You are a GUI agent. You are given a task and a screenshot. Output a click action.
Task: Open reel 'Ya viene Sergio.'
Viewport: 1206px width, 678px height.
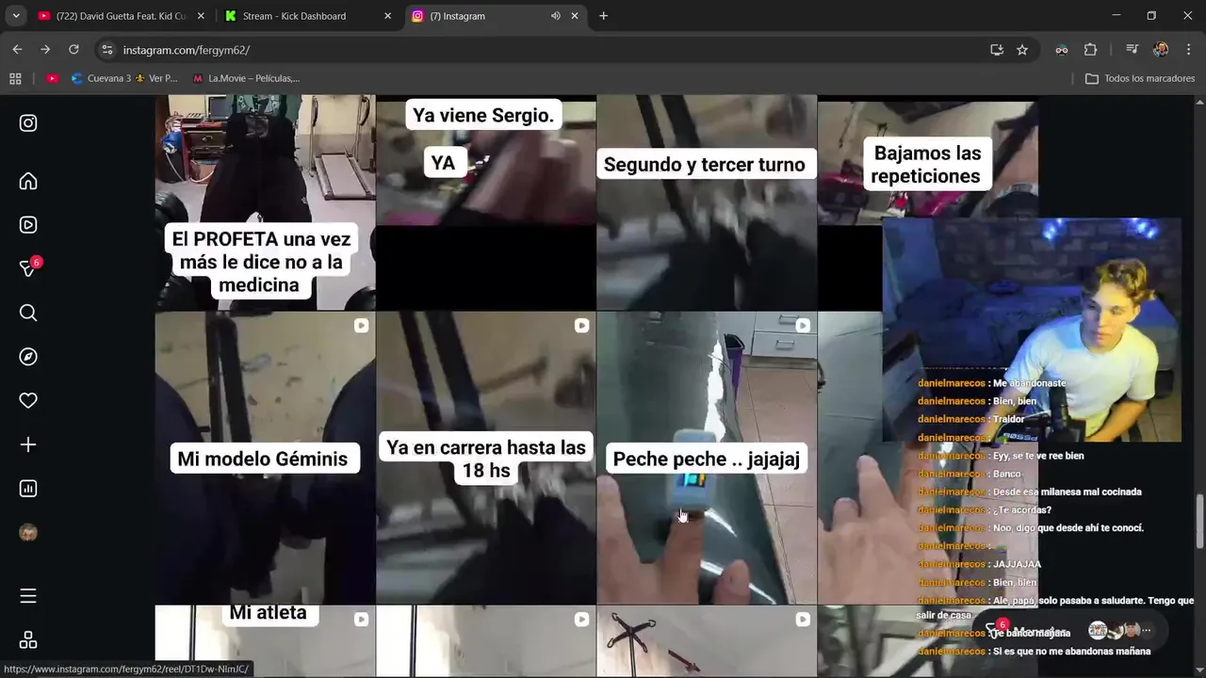[485, 202]
